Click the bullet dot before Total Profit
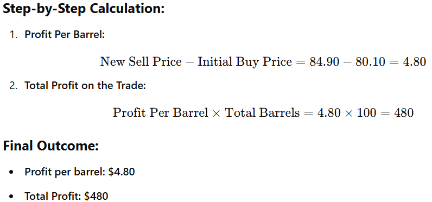 click(x=11, y=197)
